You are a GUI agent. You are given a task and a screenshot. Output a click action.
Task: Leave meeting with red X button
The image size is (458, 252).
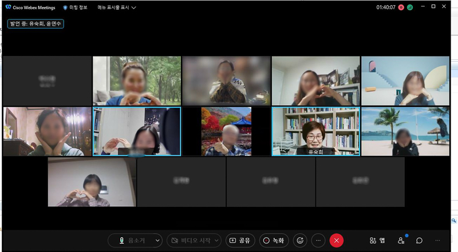337,241
